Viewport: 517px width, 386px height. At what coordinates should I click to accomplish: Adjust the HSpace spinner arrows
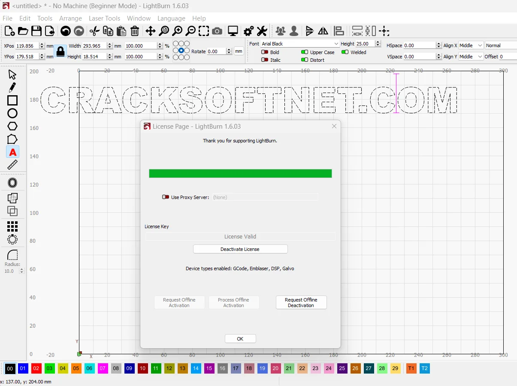click(438, 45)
